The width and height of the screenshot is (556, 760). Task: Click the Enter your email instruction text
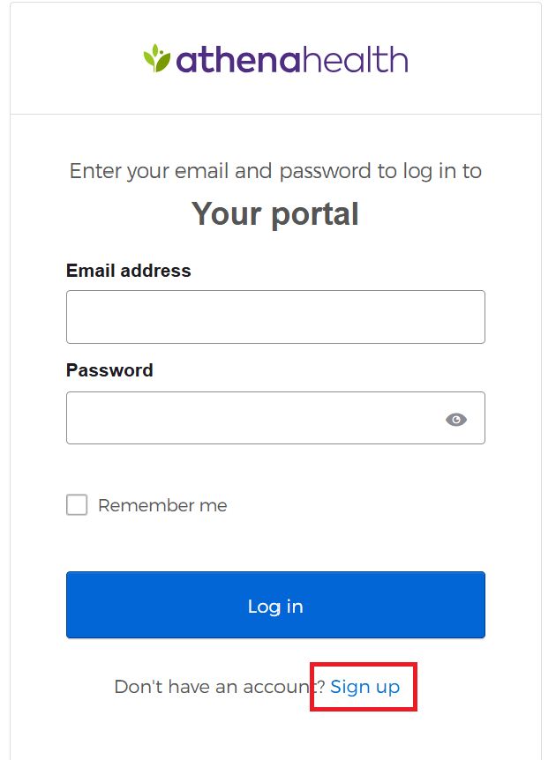[x=275, y=171]
